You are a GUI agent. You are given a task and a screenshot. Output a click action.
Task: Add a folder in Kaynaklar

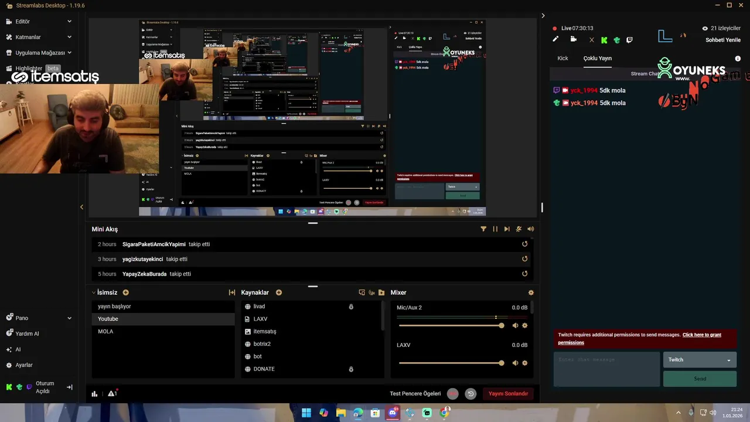pyautogui.click(x=381, y=292)
